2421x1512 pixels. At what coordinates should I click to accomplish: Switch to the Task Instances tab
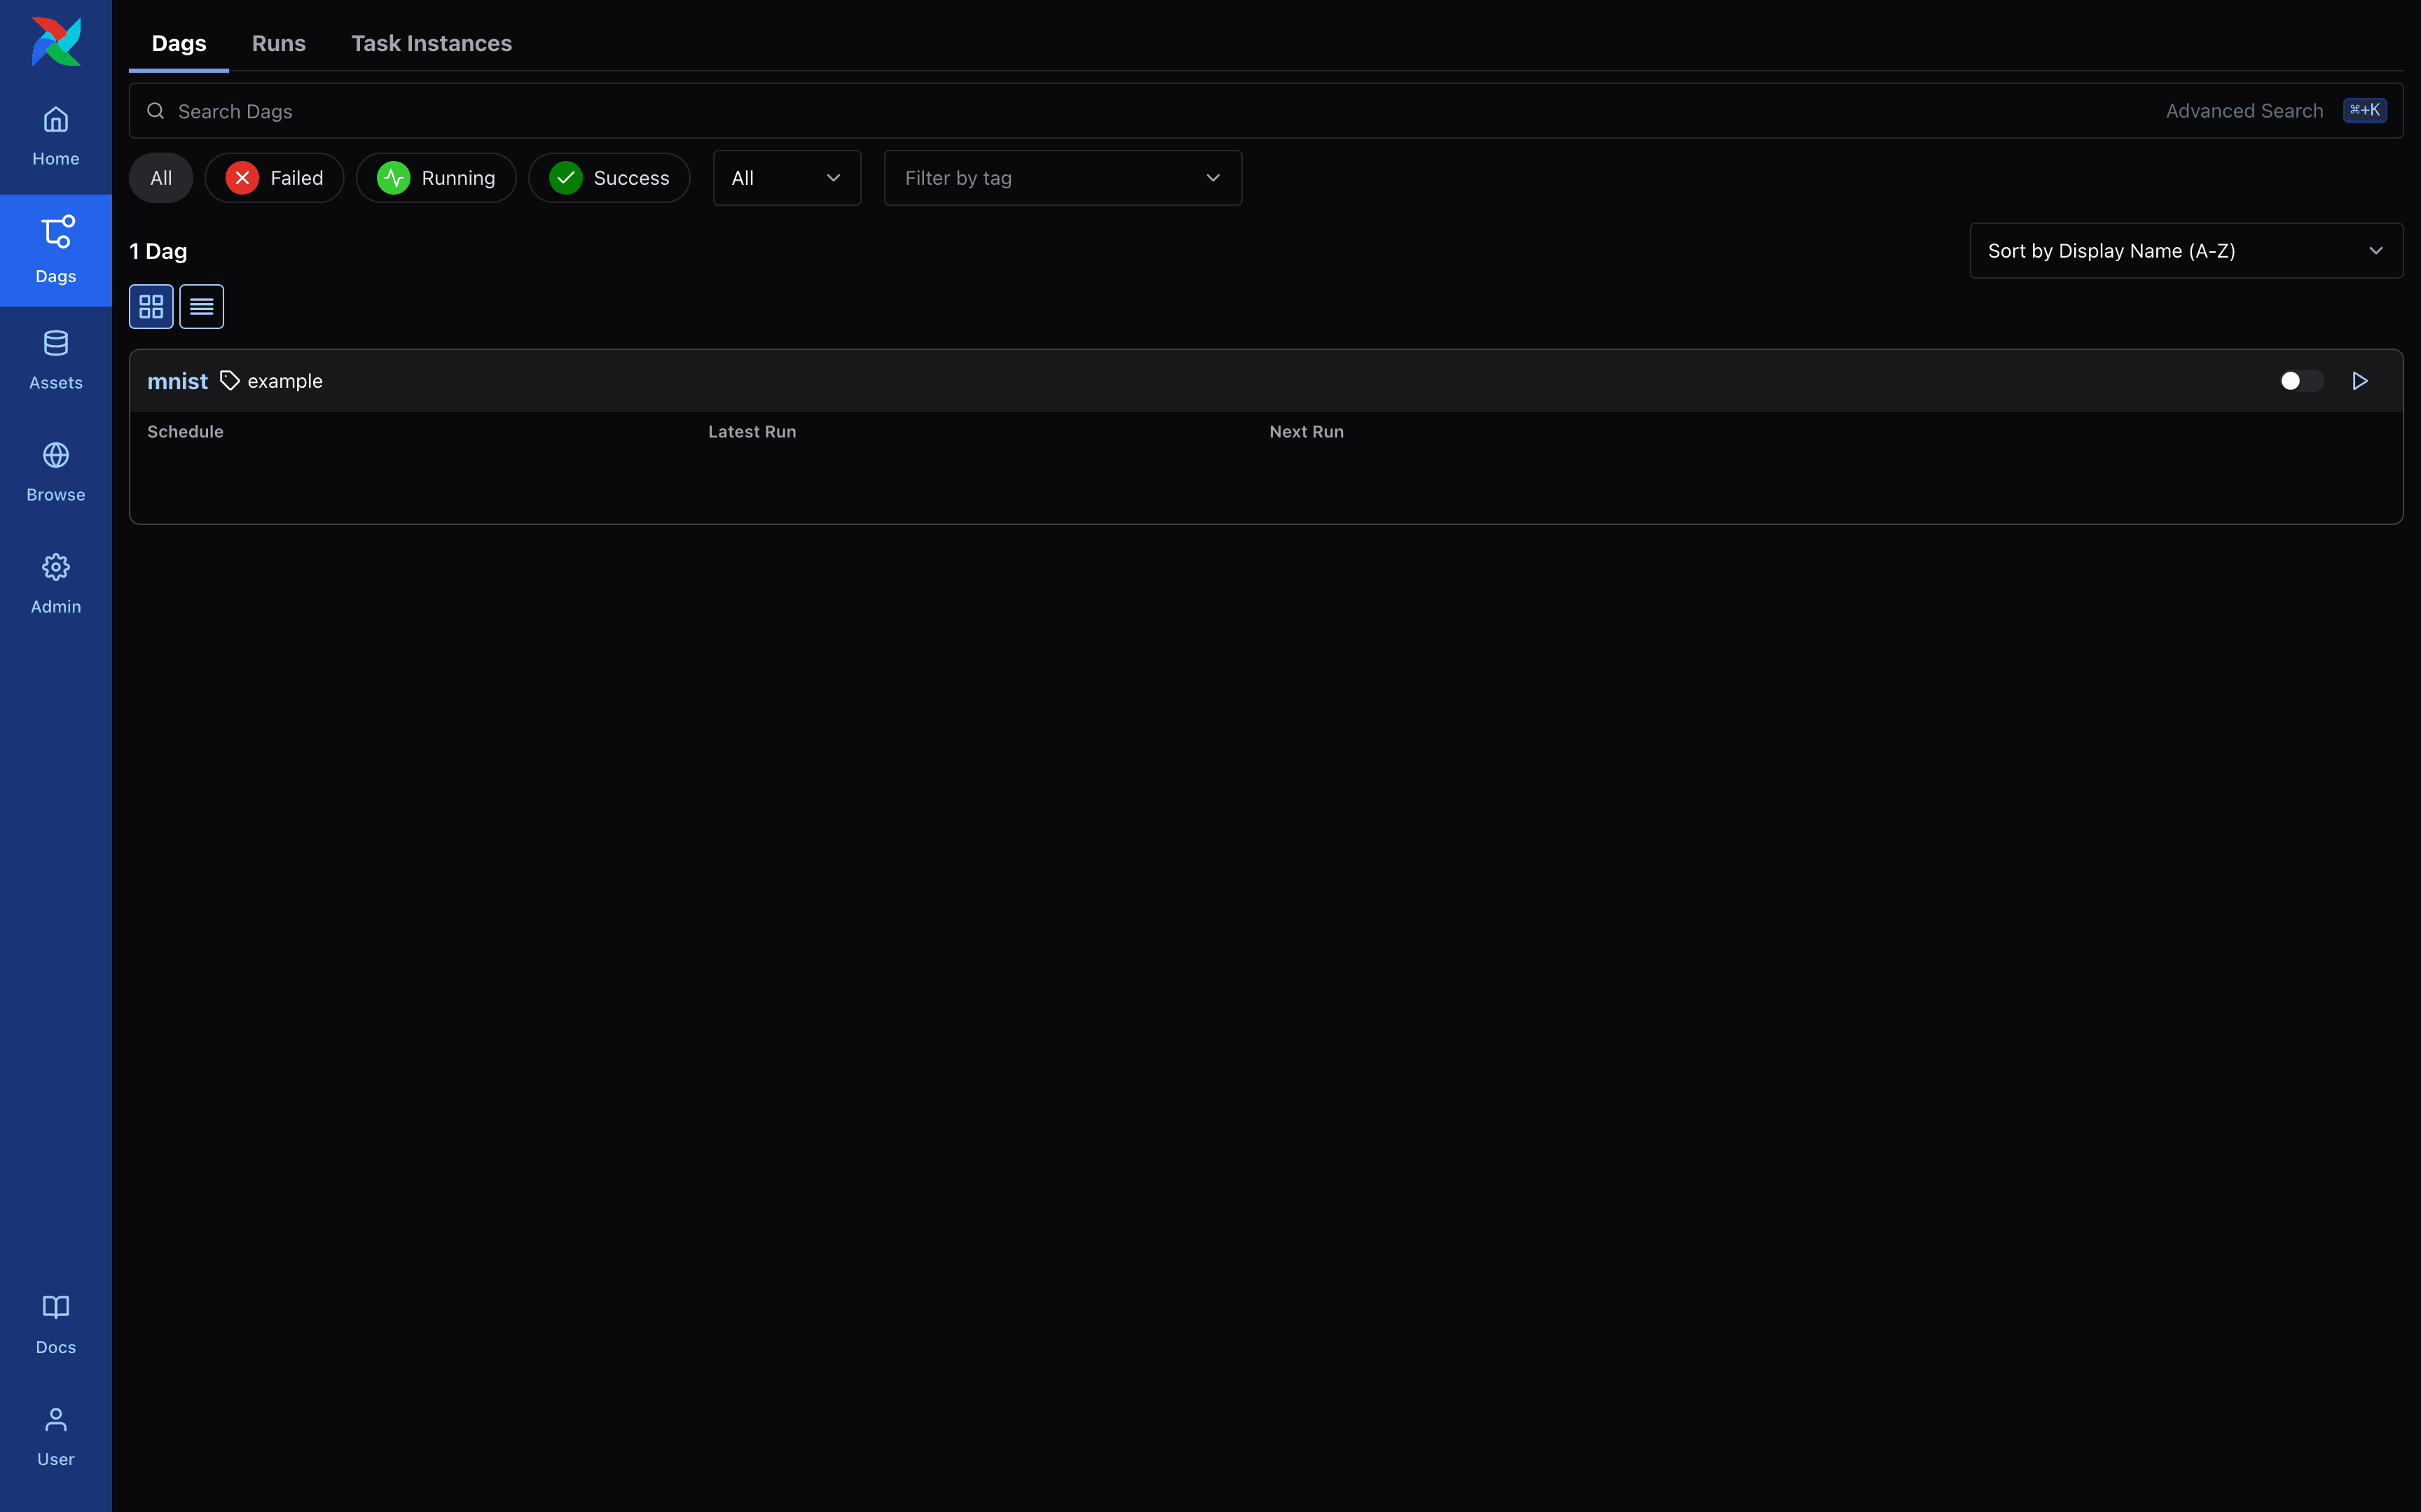point(432,43)
